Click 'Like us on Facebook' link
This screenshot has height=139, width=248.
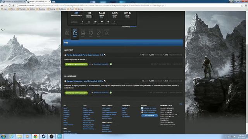[150, 110]
